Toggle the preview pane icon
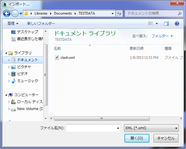The image size is (186, 149). (x=167, y=24)
